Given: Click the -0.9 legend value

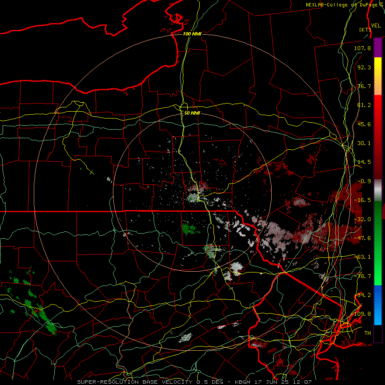Looking at the screenshot, I should [x=364, y=181].
